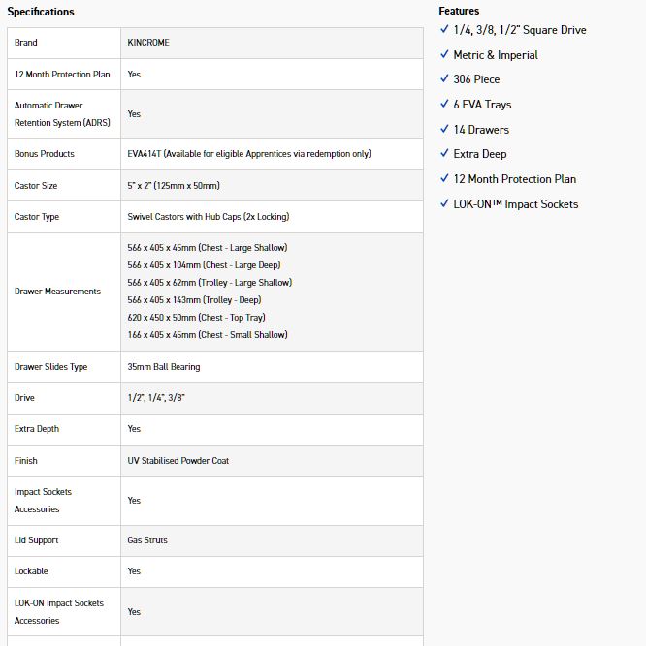646x646 pixels.
Task: Select the 35mm Ball Bearing value
Action: pos(164,367)
